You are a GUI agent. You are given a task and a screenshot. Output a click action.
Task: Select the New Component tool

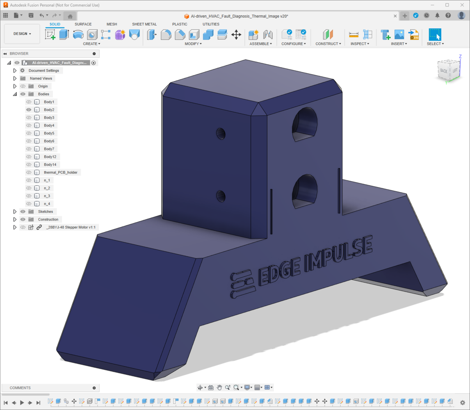[253, 34]
